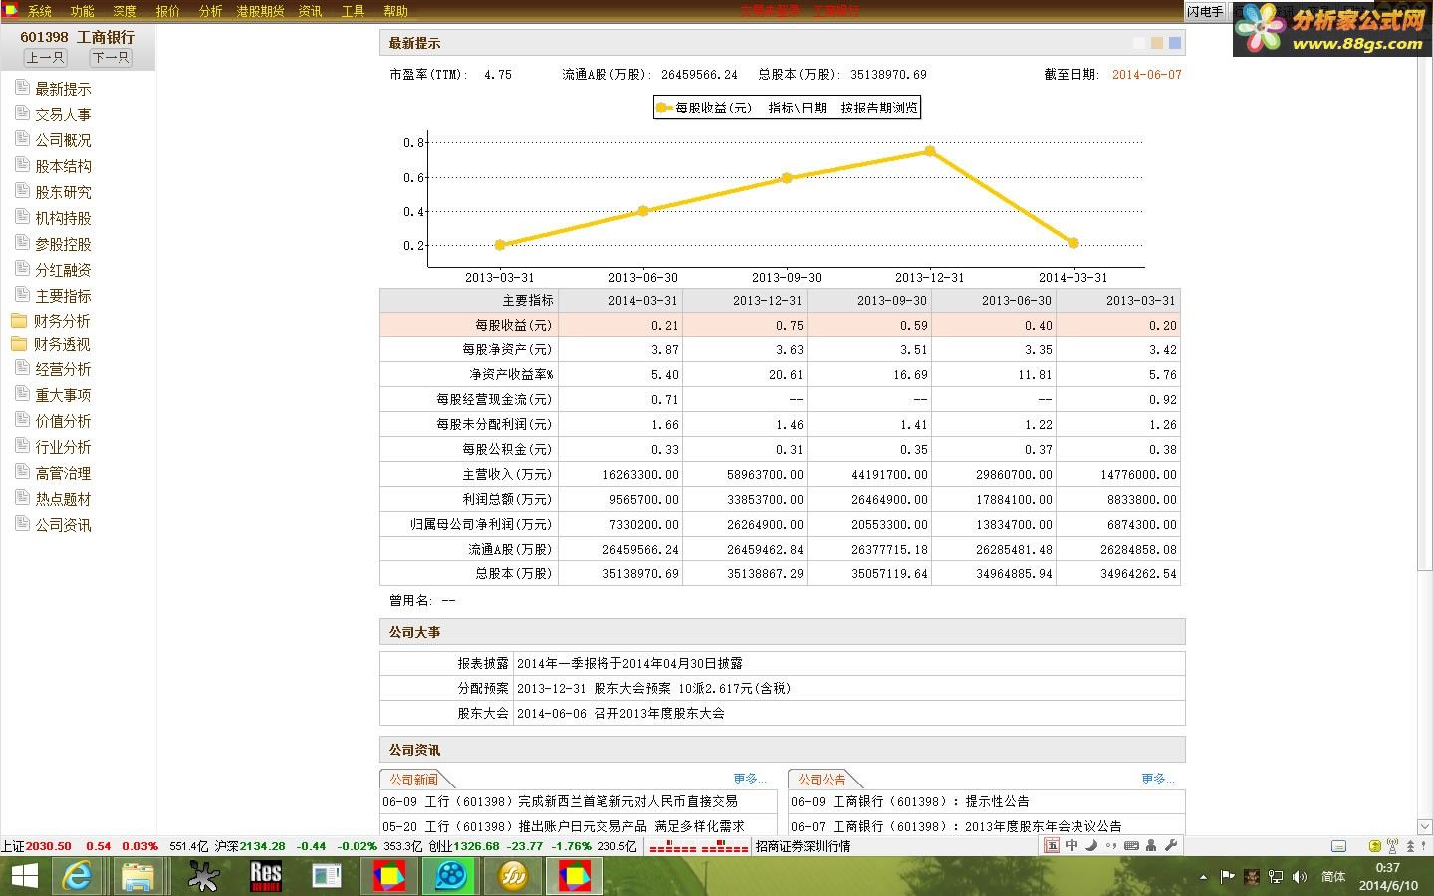Viewport: 1434px width, 896px height.
Task: Open the film reel media player in taskbar
Action: pos(450,876)
